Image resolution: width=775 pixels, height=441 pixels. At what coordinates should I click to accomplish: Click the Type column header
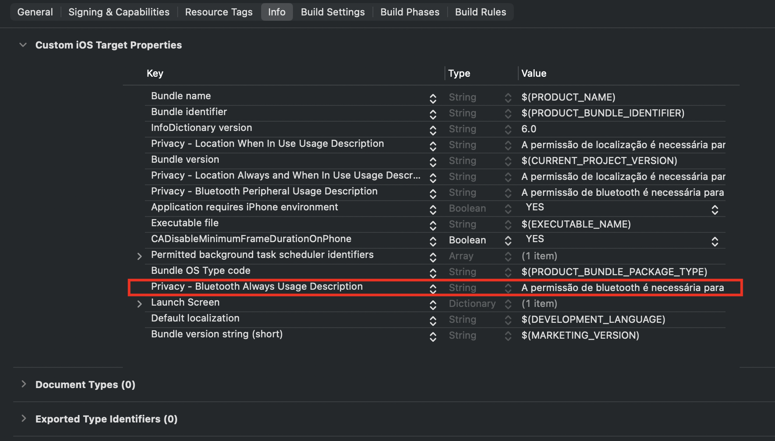pos(459,73)
